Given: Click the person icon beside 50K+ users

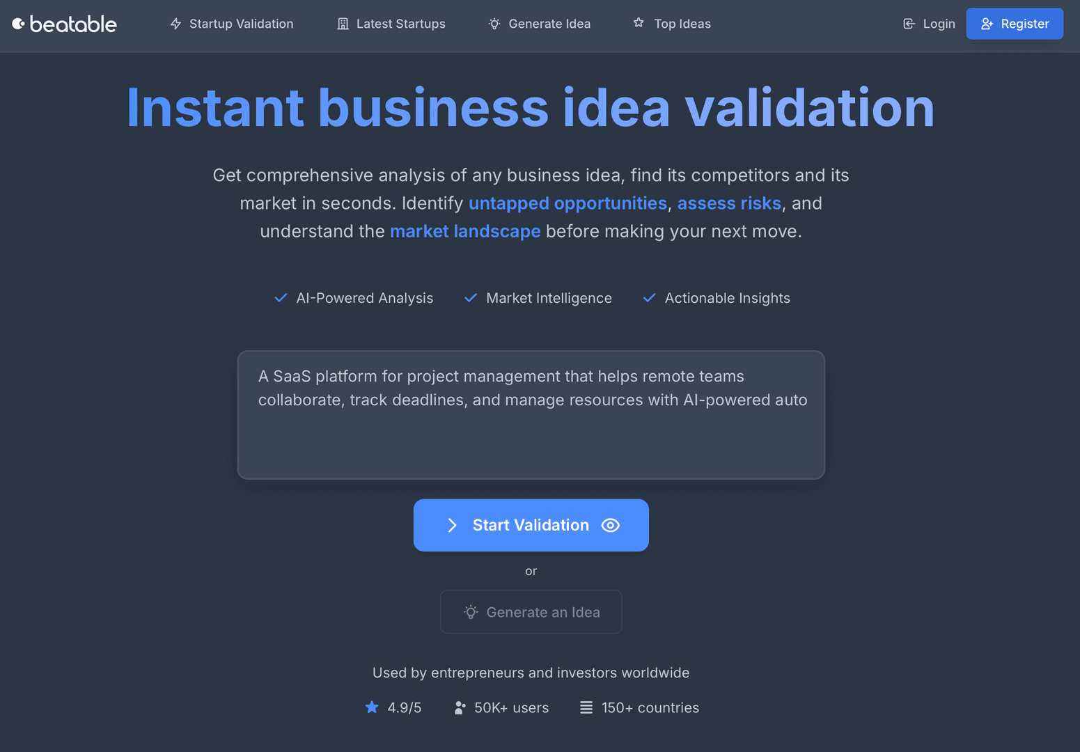Looking at the screenshot, I should coord(460,707).
